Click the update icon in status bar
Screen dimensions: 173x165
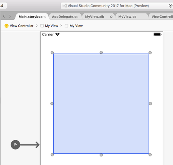pos(170,6)
